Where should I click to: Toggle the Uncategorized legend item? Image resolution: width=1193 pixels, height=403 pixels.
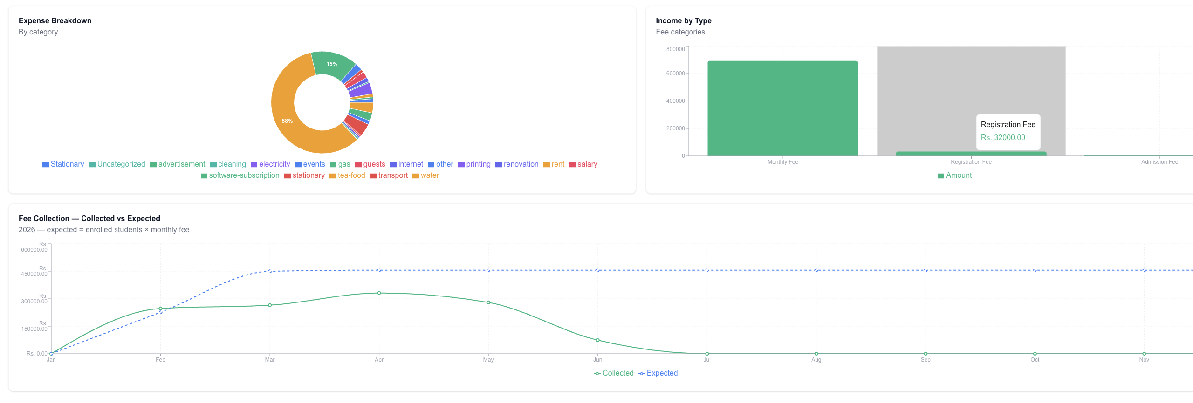click(117, 164)
